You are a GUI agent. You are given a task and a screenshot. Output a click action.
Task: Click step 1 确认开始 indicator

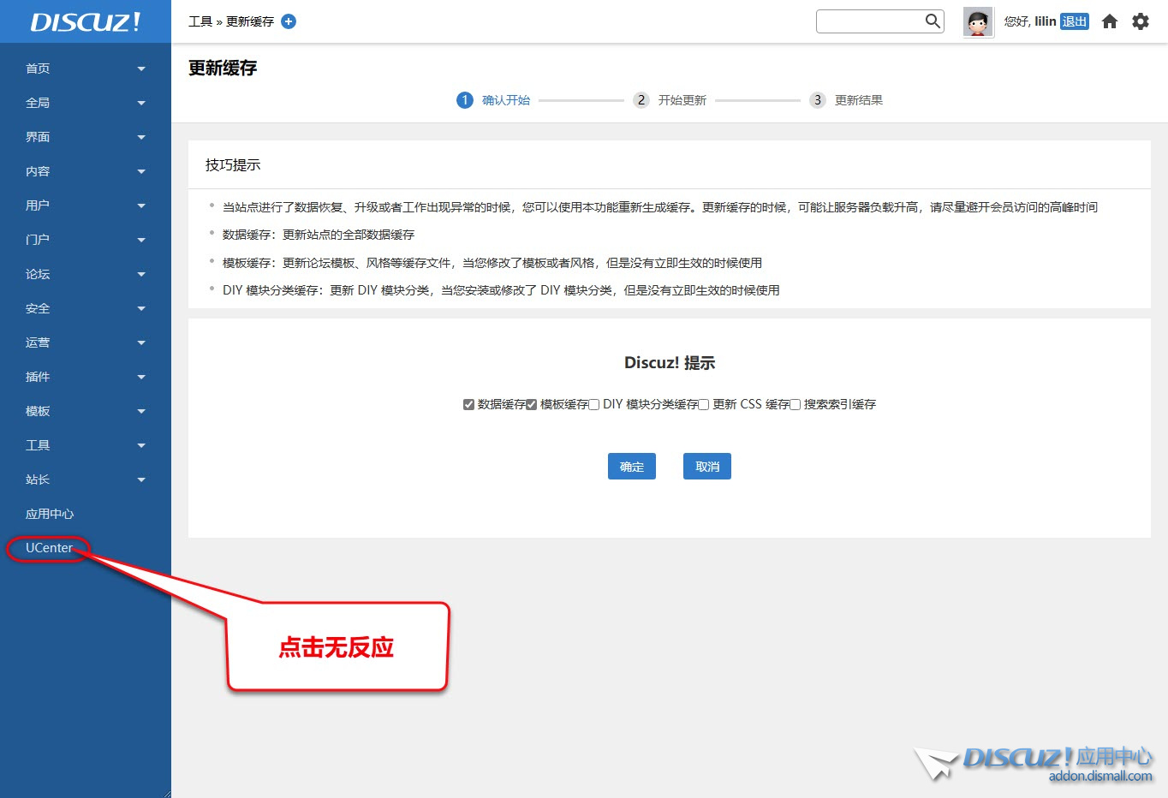tap(464, 100)
